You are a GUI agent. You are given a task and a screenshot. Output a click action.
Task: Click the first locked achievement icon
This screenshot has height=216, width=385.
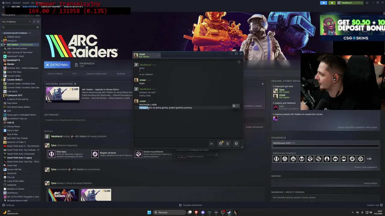[x=276, y=159]
